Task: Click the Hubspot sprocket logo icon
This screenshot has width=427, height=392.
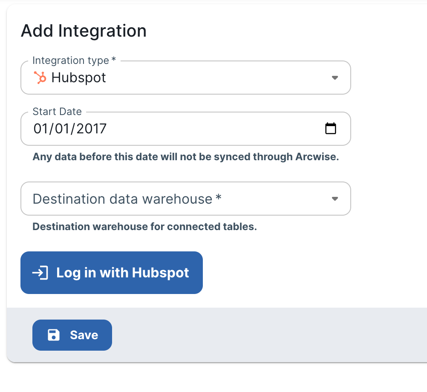Action: click(40, 78)
